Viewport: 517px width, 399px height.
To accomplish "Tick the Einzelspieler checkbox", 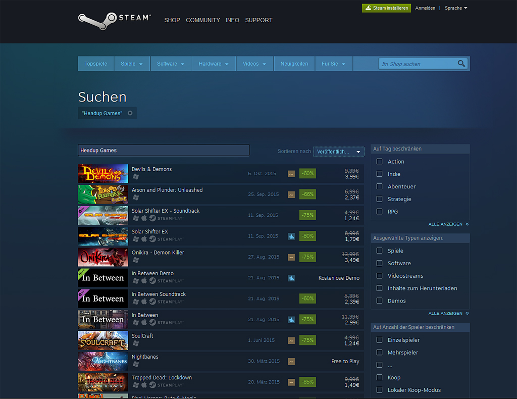I will coord(380,340).
